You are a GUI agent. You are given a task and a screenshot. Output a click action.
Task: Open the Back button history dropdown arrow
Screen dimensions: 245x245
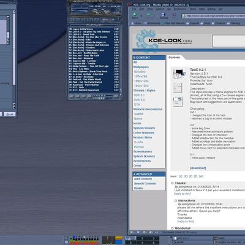click(x=141, y=16)
